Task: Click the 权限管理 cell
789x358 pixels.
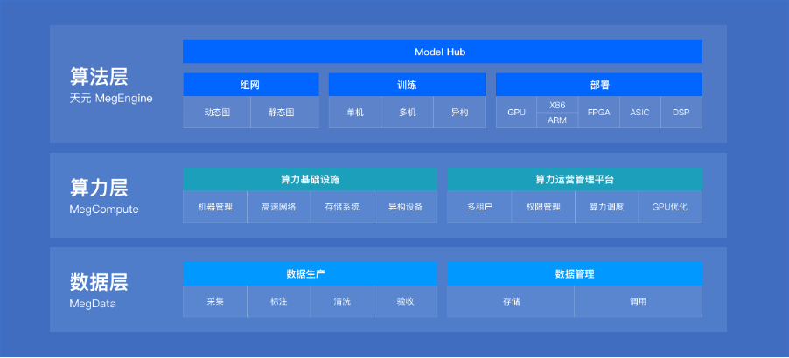Action: point(543,207)
